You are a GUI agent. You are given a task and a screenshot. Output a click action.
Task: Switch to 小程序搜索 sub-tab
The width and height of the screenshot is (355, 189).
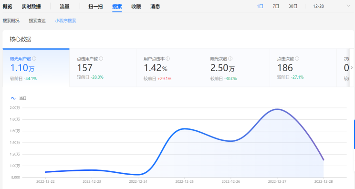point(65,21)
